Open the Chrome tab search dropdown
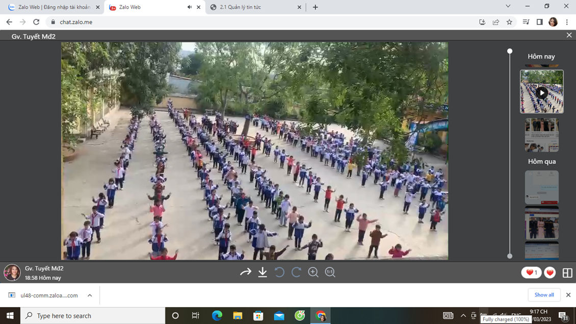The width and height of the screenshot is (576, 324). pyautogui.click(x=508, y=7)
